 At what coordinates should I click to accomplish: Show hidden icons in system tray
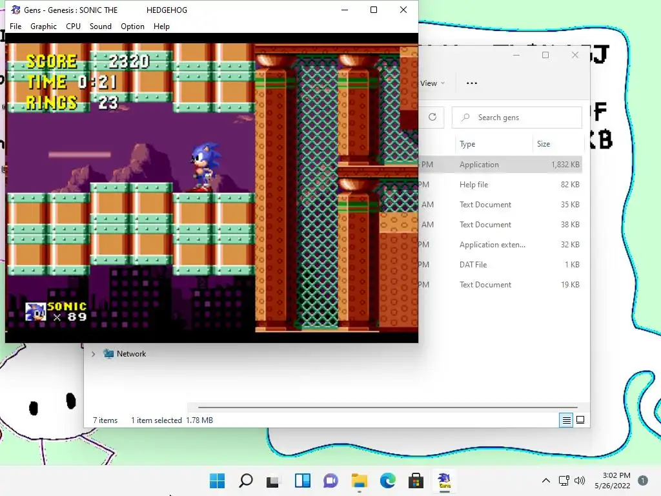pyautogui.click(x=546, y=480)
